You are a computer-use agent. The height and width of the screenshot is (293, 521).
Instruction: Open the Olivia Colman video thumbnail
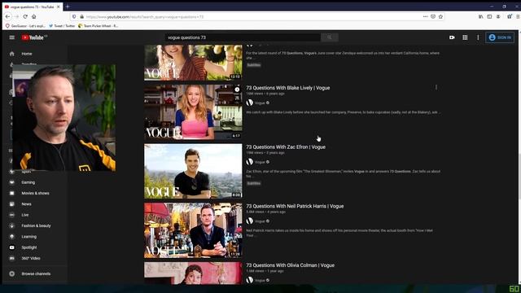click(x=193, y=273)
